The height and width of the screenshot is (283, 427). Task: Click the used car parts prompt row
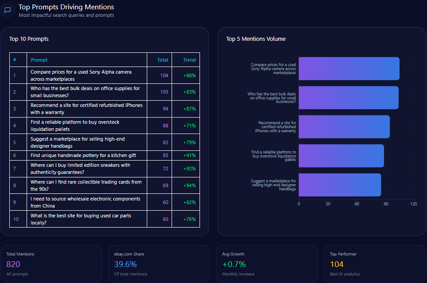tap(80, 219)
